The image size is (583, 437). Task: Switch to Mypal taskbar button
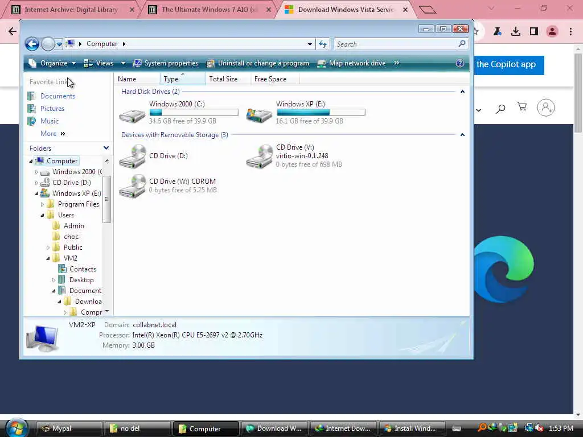click(x=69, y=428)
